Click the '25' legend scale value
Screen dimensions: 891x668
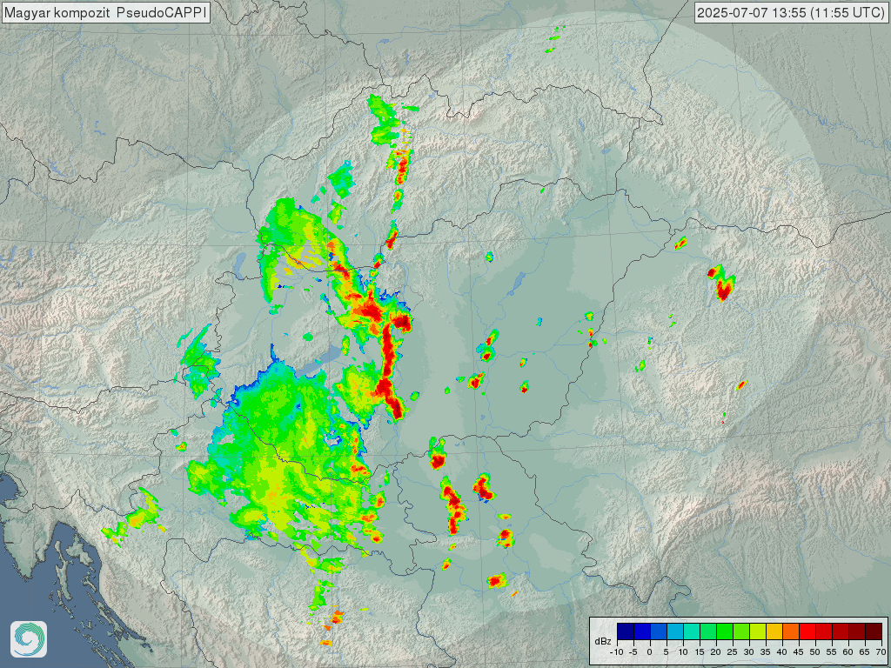[x=733, y=652]
